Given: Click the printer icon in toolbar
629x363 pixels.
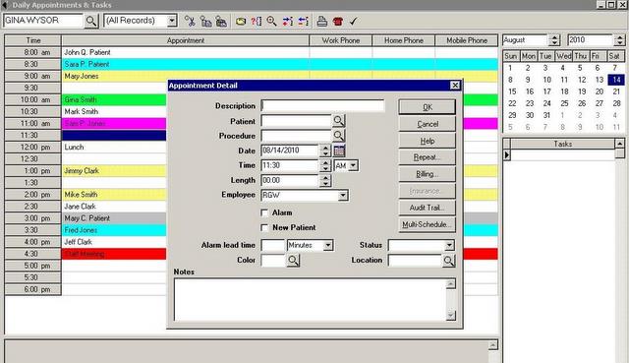Looking at the screenshot, I should [321, 22].
